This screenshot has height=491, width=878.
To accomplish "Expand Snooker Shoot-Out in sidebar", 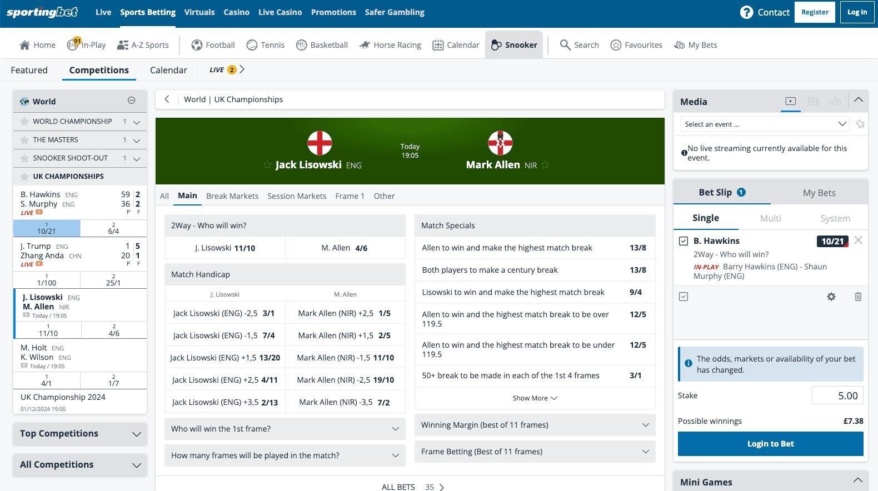I will [x=137, y=158].
